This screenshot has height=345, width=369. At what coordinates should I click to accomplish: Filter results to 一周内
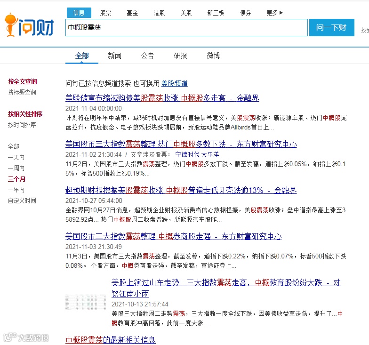[x=16, y=168]
